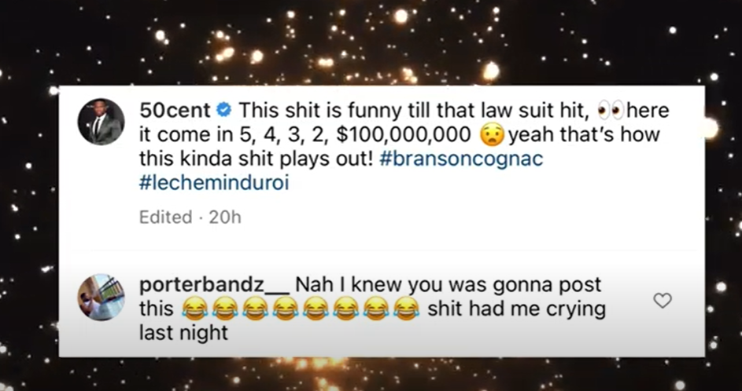This screenshot has height=391, width=742.
Task: Open porterbandz__ profile picture
Action: (x=102, y=297)
